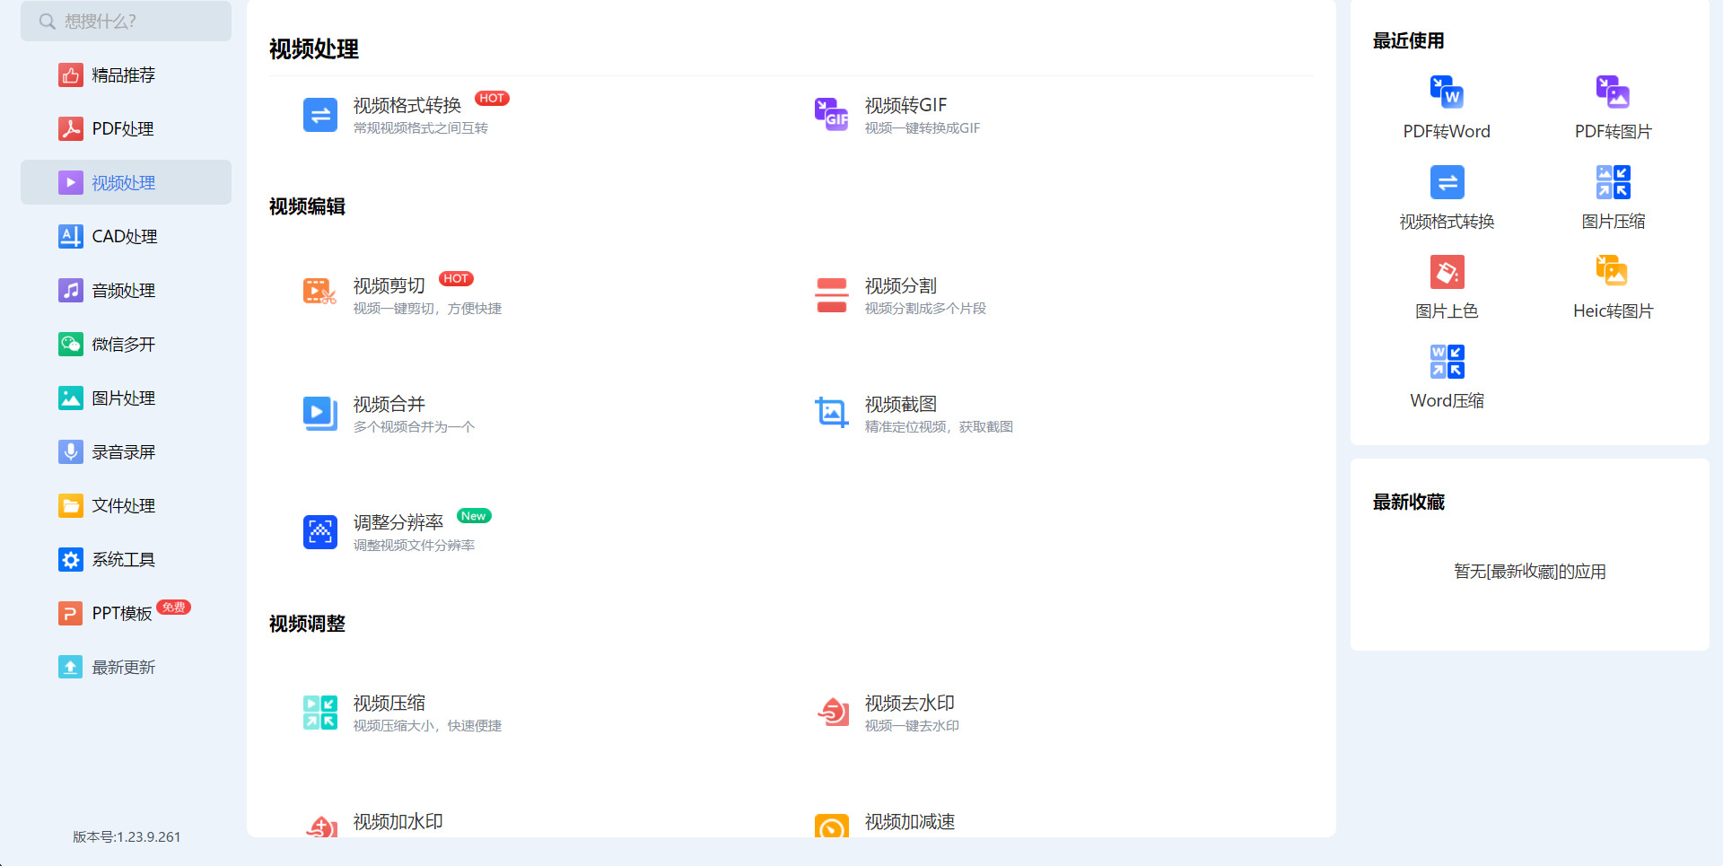Viewport: 1723px width, 866px height.
Task: Click the 录音录屏 sidebar label
Action: pyautogui.click(x=124, y=452)
